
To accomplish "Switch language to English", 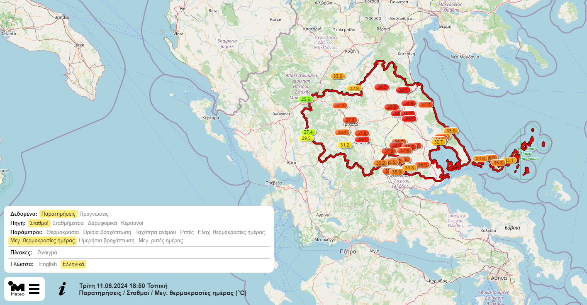I will click(x=48, y=264).
